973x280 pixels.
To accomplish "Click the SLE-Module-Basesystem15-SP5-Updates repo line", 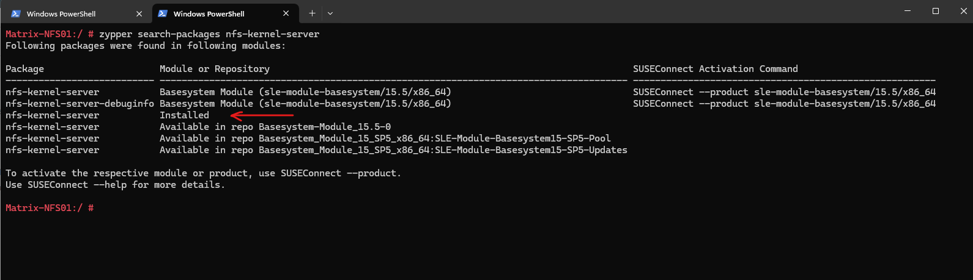I will click(393, 150).
